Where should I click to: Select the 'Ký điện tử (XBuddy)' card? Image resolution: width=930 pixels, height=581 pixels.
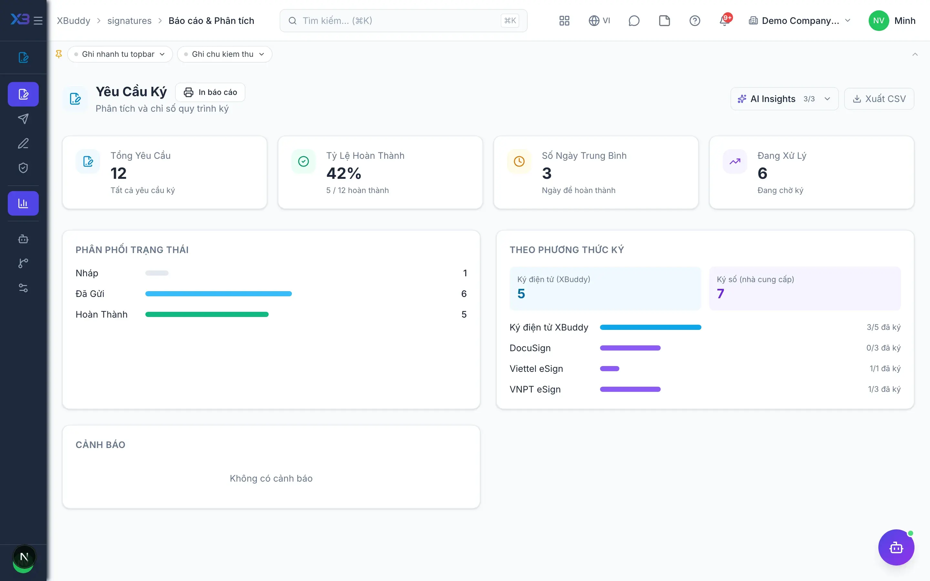(605, 288)
